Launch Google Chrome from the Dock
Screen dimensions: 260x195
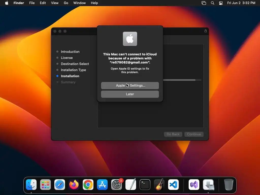coord(88,185)
